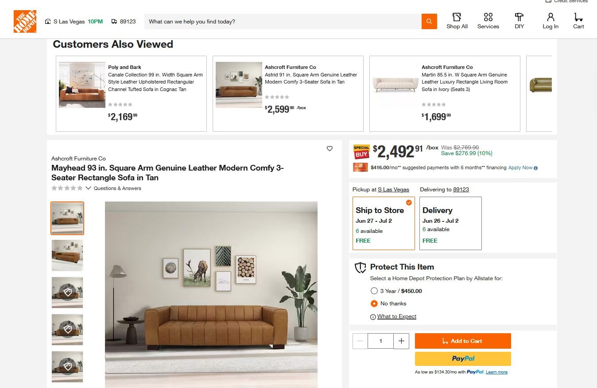Expand the ratings dropdown chevron
This screenshot has height=388, width=597.
pyautogui.click(x=88, y=188)
